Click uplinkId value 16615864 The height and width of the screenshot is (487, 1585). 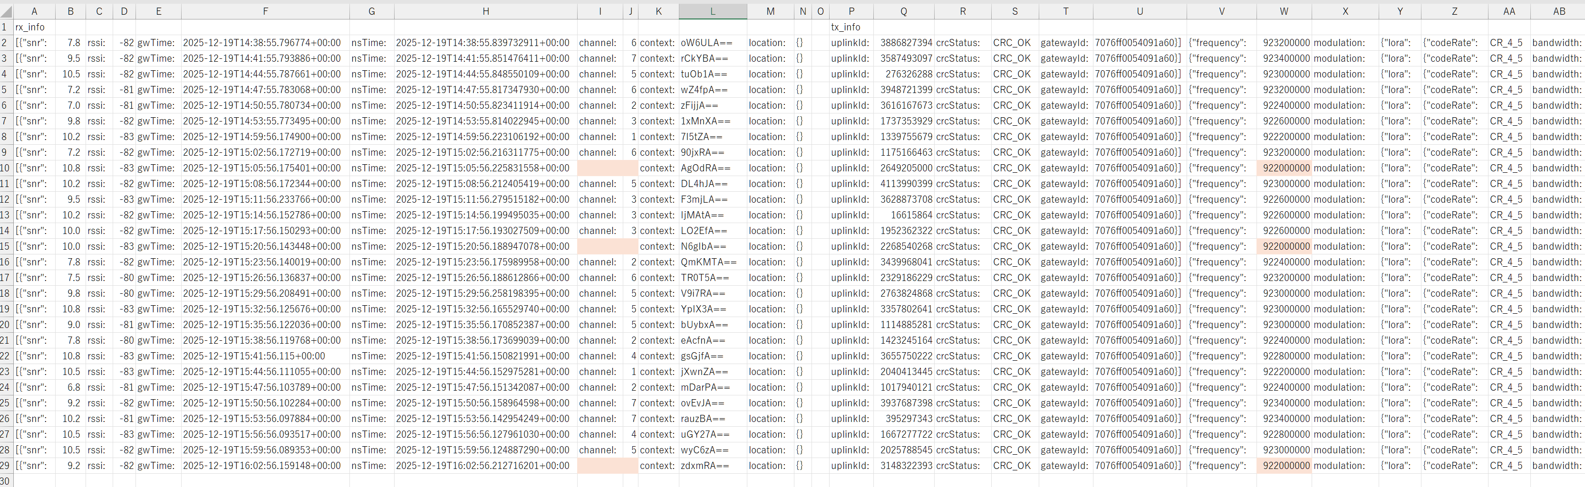pos(911,215)
